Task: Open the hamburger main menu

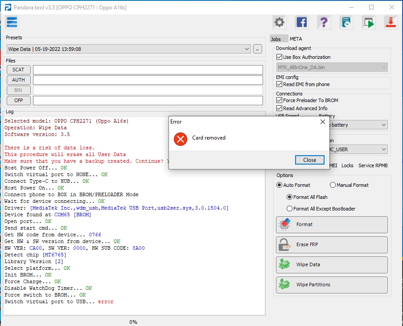Action: (x=12, y=22)
